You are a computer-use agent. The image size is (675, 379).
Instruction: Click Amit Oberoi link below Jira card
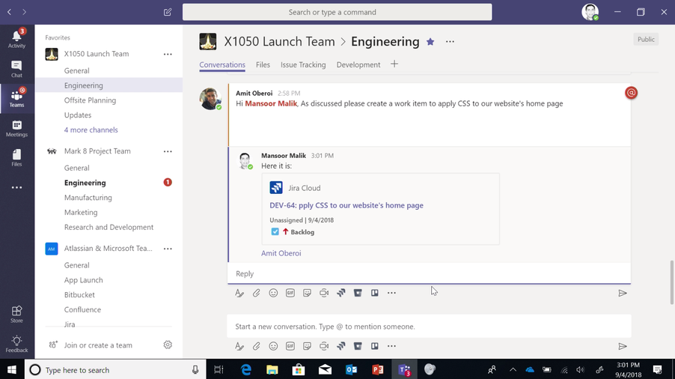pos(281,253)
